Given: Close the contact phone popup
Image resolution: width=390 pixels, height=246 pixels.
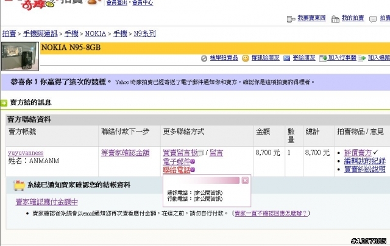Looking at the screenshot, I should 245,180.
